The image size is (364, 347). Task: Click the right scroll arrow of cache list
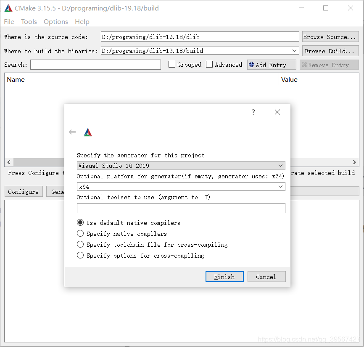[x=354, y=162]
